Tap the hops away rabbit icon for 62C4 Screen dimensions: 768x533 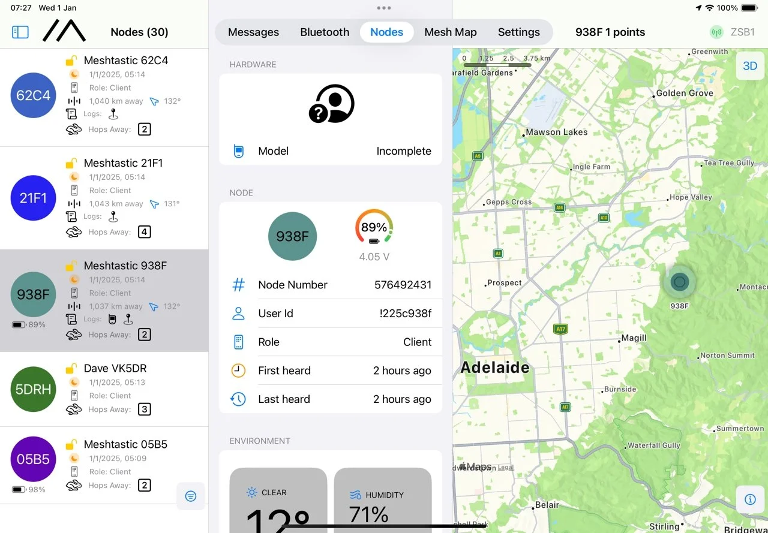(73, 129)
